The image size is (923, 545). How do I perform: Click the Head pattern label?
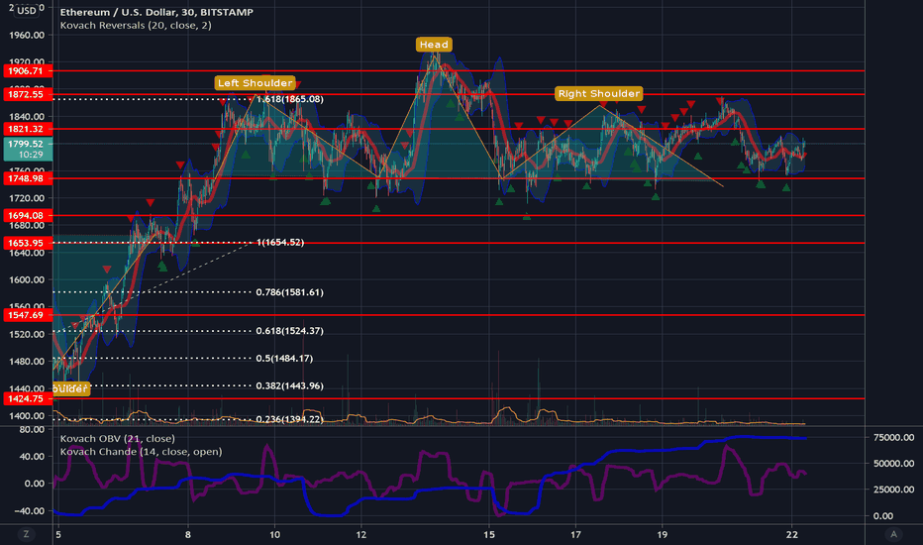coord(434,45)
